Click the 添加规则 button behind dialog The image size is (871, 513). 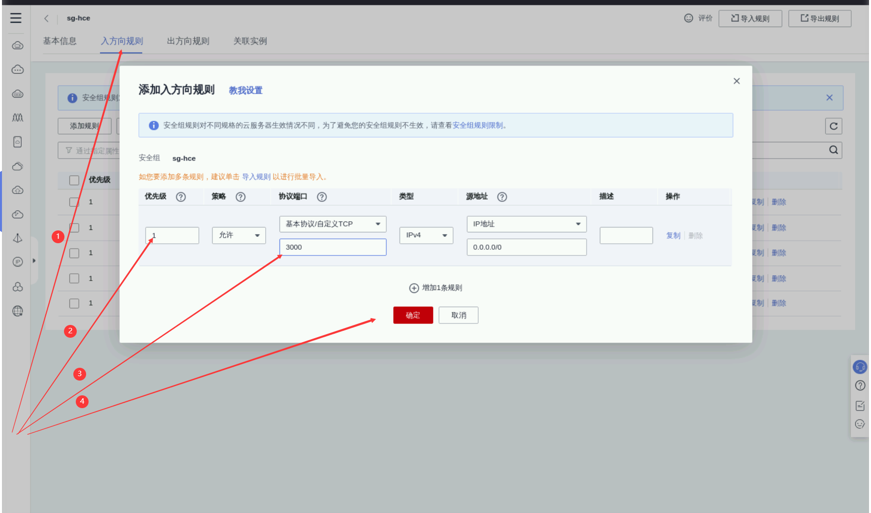[85, 126]
